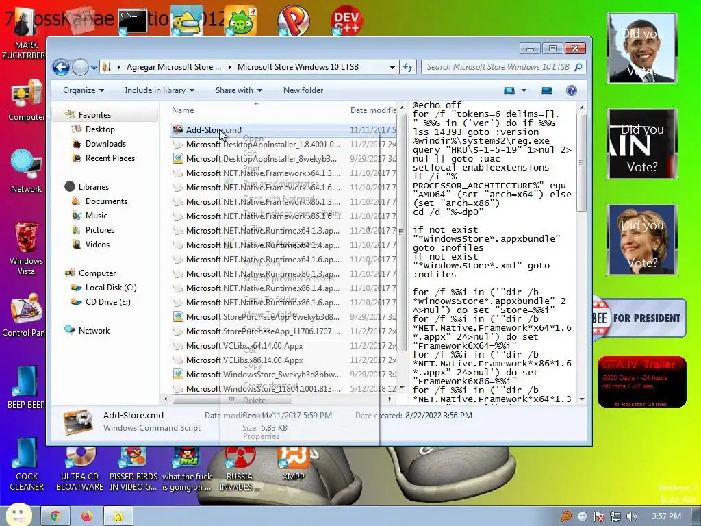The image size is (701, 526).
Task: Open the COCK CLEANER desktop shortcut
Action: click(27, 465)
